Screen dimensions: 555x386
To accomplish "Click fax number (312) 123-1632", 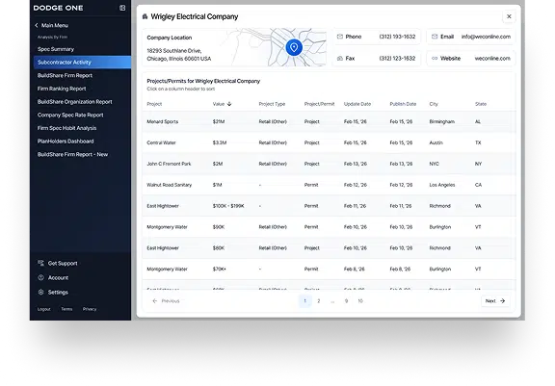I will [x=397, y=59].
